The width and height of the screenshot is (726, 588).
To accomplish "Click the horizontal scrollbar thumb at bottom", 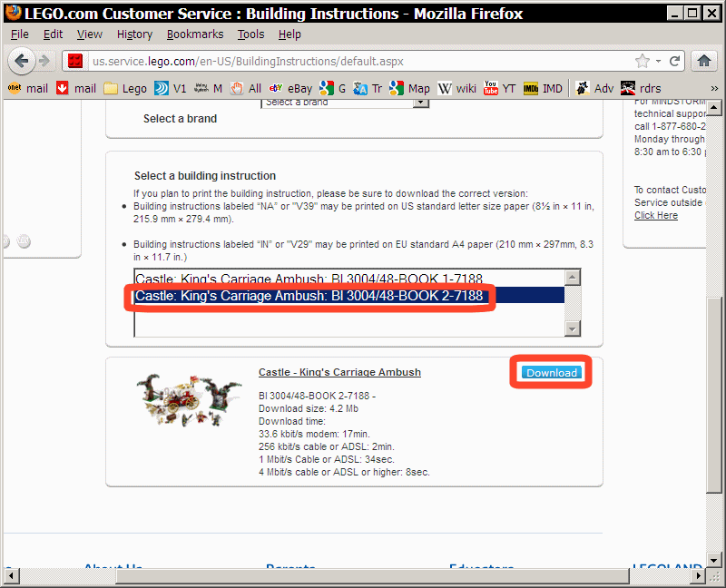I will [372, 576].
